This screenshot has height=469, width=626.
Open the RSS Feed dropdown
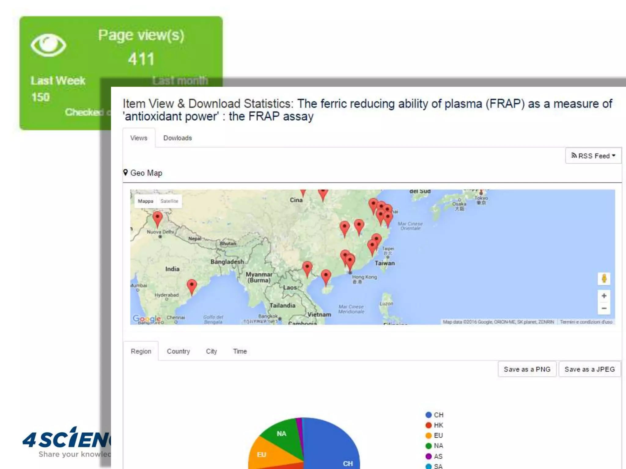(x=593, y=156)
